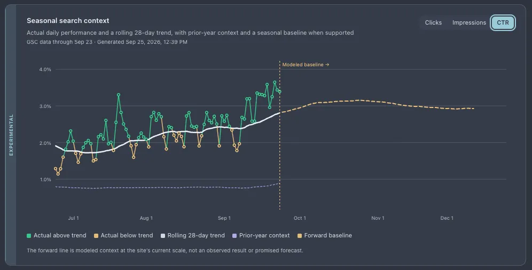The image size is (532, 270).
Task: Toggle the Prior-year context legend item
Action: [x=261, y=235]
